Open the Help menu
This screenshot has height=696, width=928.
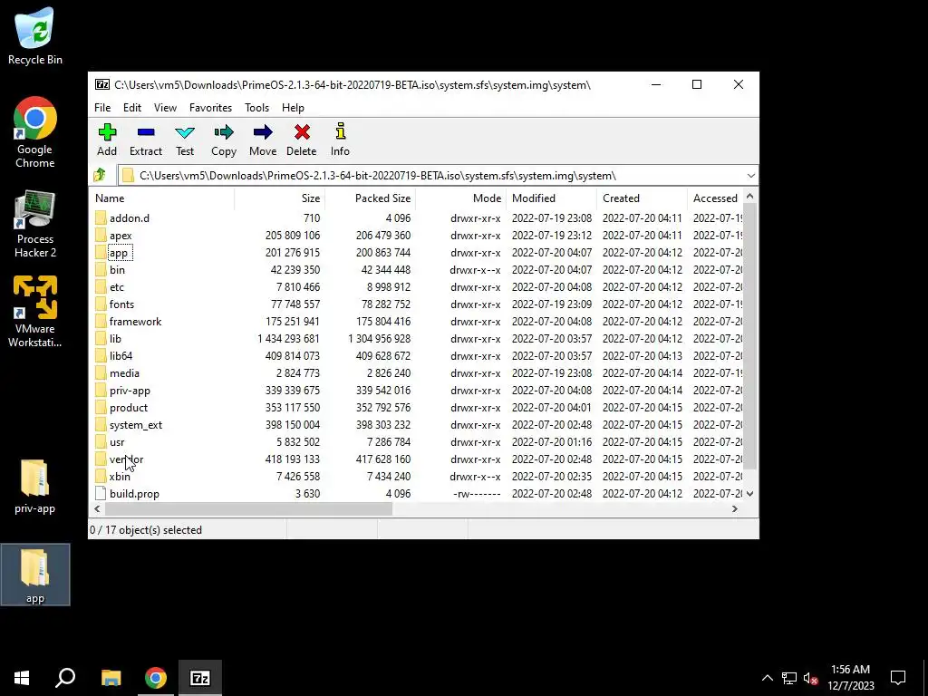[x=293, y=108]
